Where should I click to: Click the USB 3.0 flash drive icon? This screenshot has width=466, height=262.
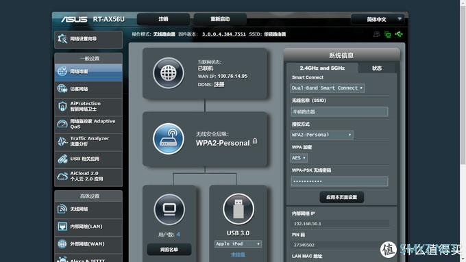pyautogui.click(x=238, y=209)
